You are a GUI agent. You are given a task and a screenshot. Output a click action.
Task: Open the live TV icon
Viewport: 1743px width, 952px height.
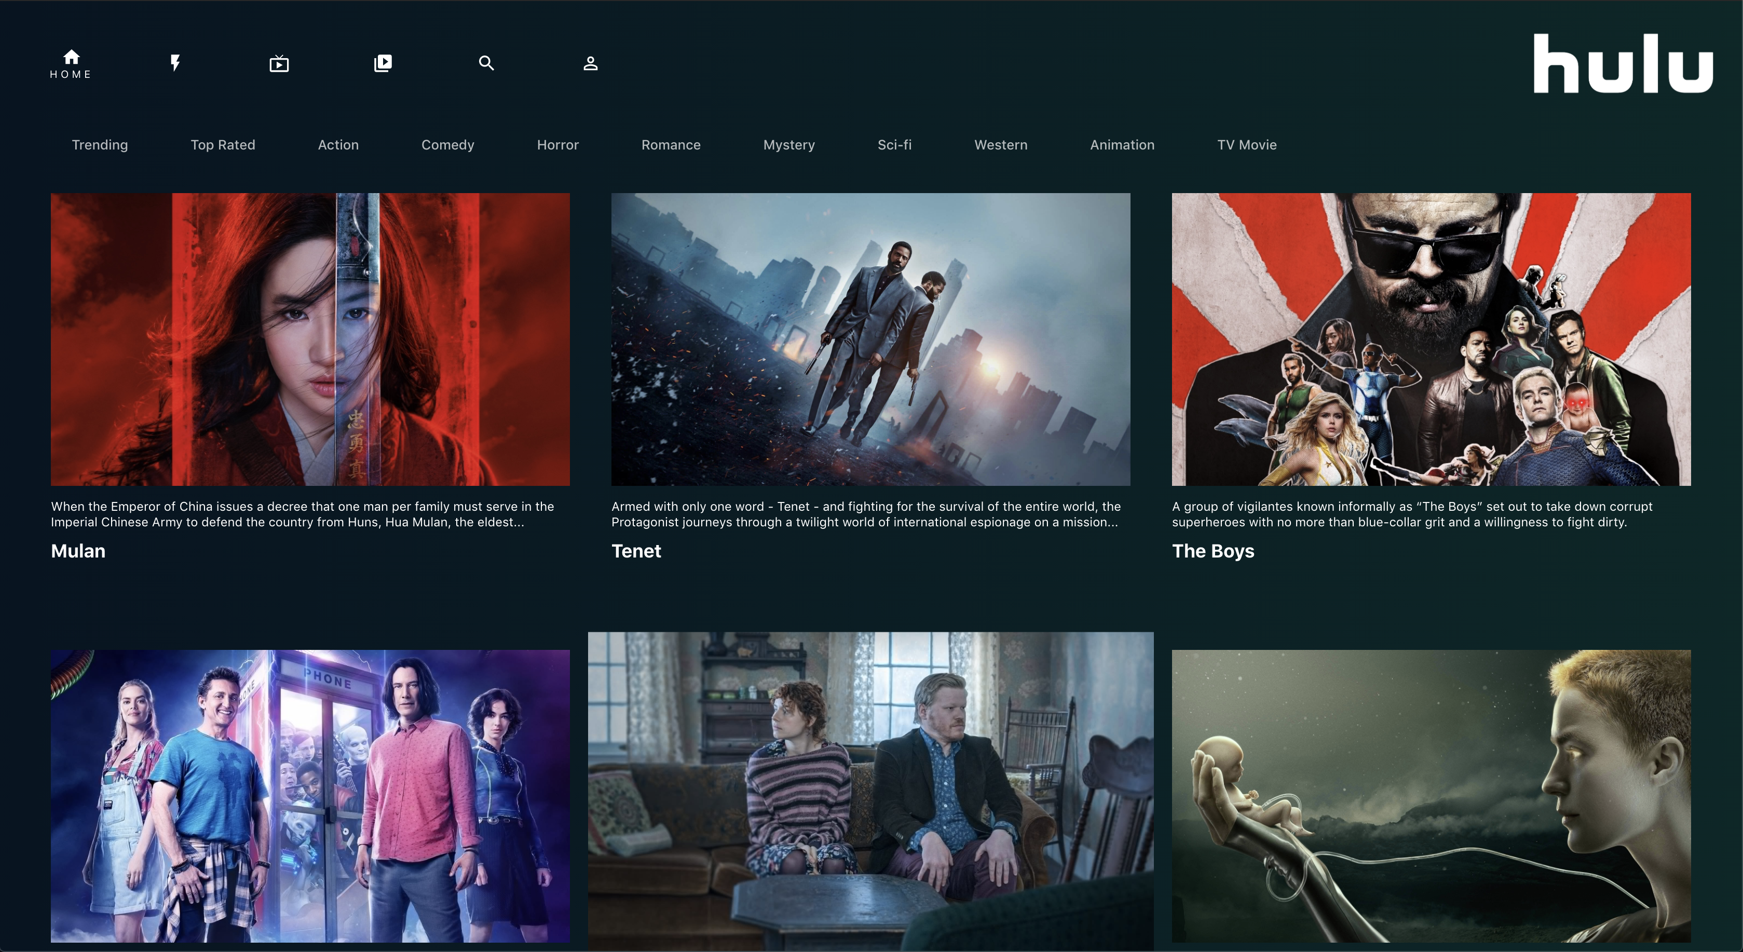point(279,64)
